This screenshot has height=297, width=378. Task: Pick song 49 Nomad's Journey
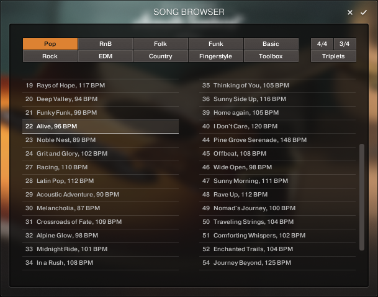[277, 208]
